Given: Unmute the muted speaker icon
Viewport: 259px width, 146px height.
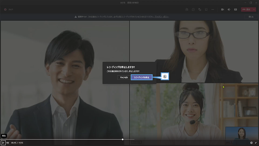Looking at the screenshot, I should click(x=229, y=9).
